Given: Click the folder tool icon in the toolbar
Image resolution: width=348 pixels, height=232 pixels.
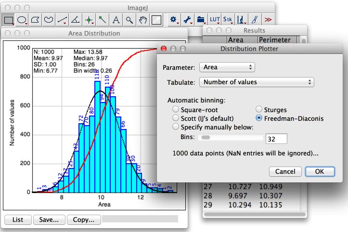Looking at the screenshot, I should pos(201,20).
